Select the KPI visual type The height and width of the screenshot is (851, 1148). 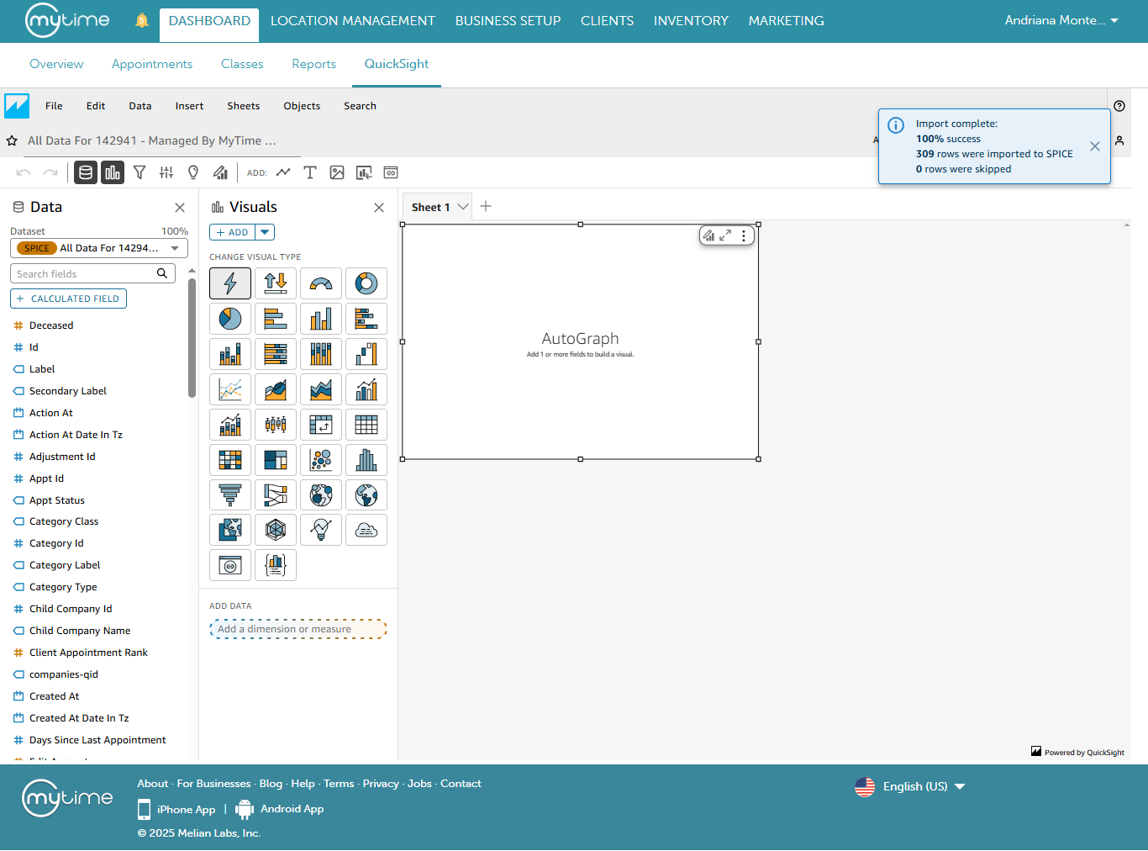[x=276, y=283]
